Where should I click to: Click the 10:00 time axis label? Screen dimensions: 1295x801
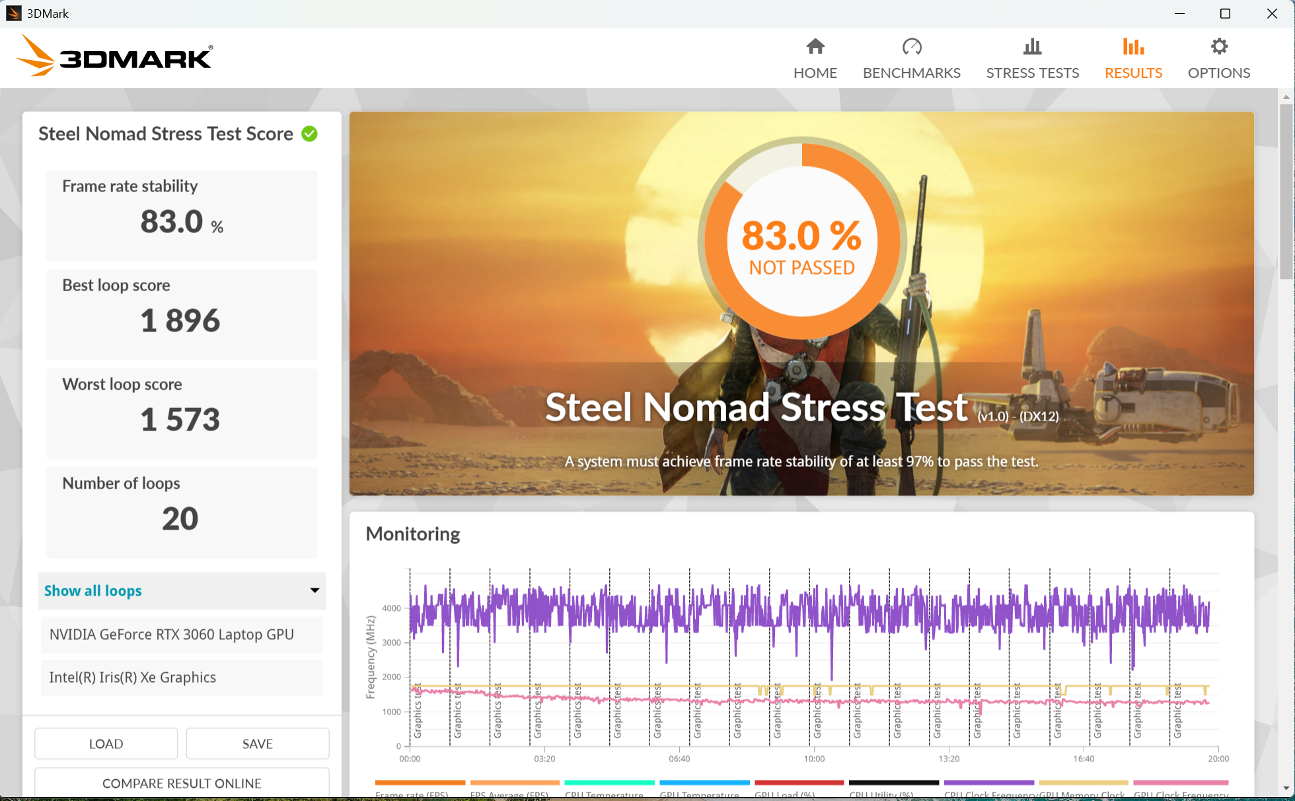click(x=814, y=759)
